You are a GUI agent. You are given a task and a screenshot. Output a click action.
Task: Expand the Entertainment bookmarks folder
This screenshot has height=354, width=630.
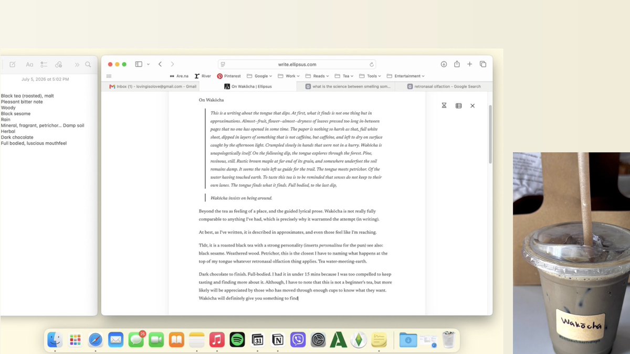pyautogui.click(x=406, y=76)
